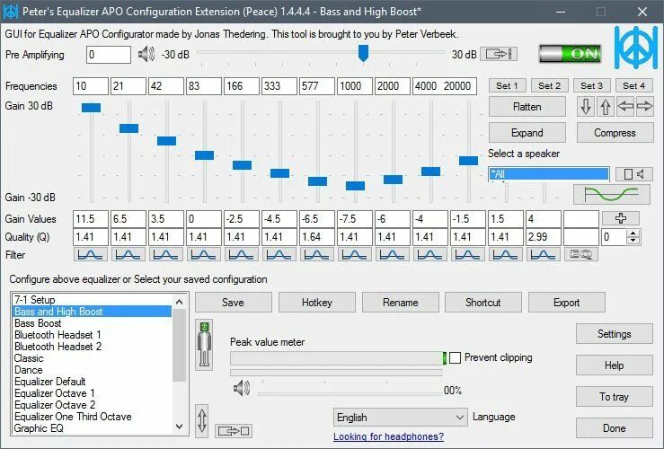
Task: Click the Expand button
Action: click(527, 133)
